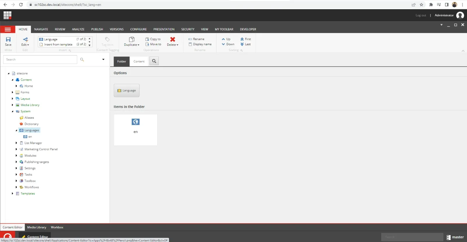Open the Sitecore launchpad grid icon
Screen dimensions: 467x242
(x=7, y=15)
